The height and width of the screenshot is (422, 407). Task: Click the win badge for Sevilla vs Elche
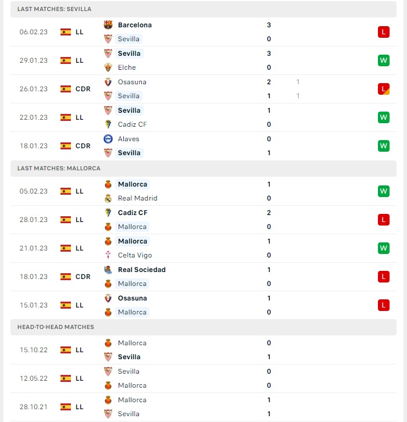click(x=384, y=60)
